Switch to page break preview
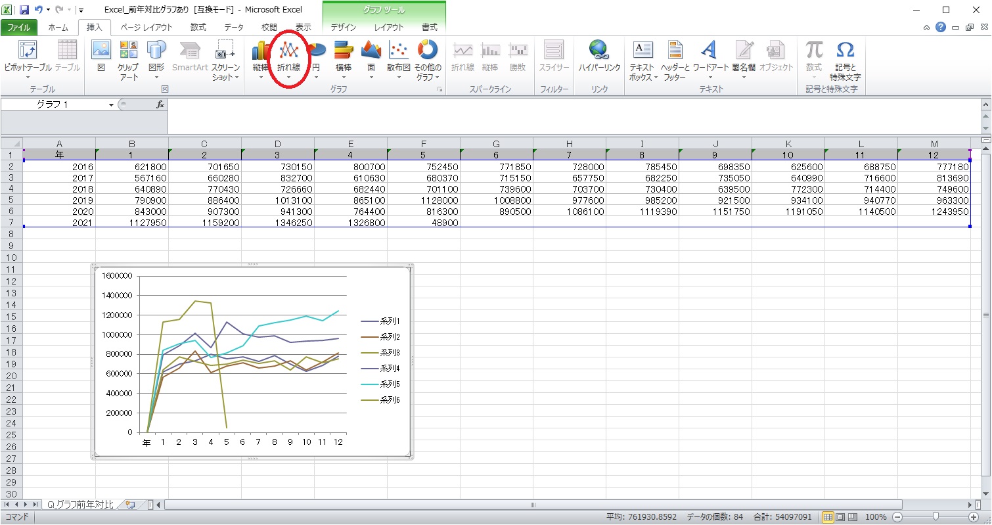The image size is (992, 525). [853, 517]
